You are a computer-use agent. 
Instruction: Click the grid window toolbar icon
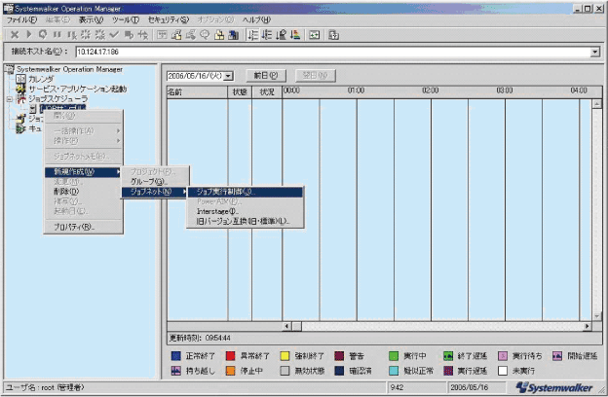162,35
